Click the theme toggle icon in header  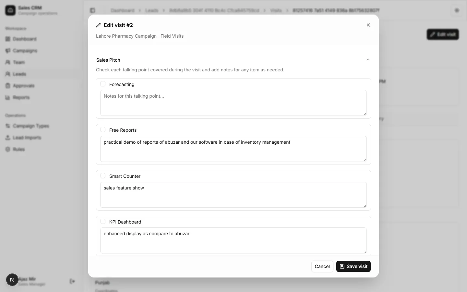[x=457, y=10]
